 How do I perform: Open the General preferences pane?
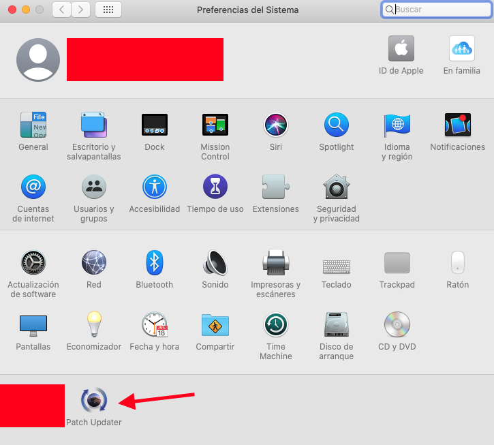coord(33,125)
